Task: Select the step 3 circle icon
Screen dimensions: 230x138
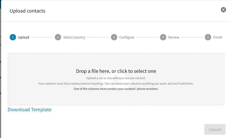Action: tap(114, 37)
